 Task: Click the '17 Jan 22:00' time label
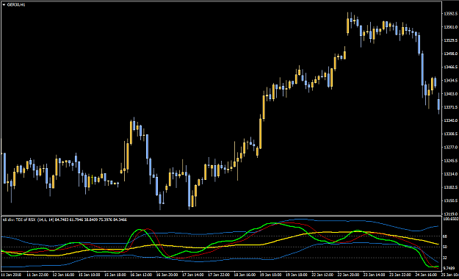(219, 275)
